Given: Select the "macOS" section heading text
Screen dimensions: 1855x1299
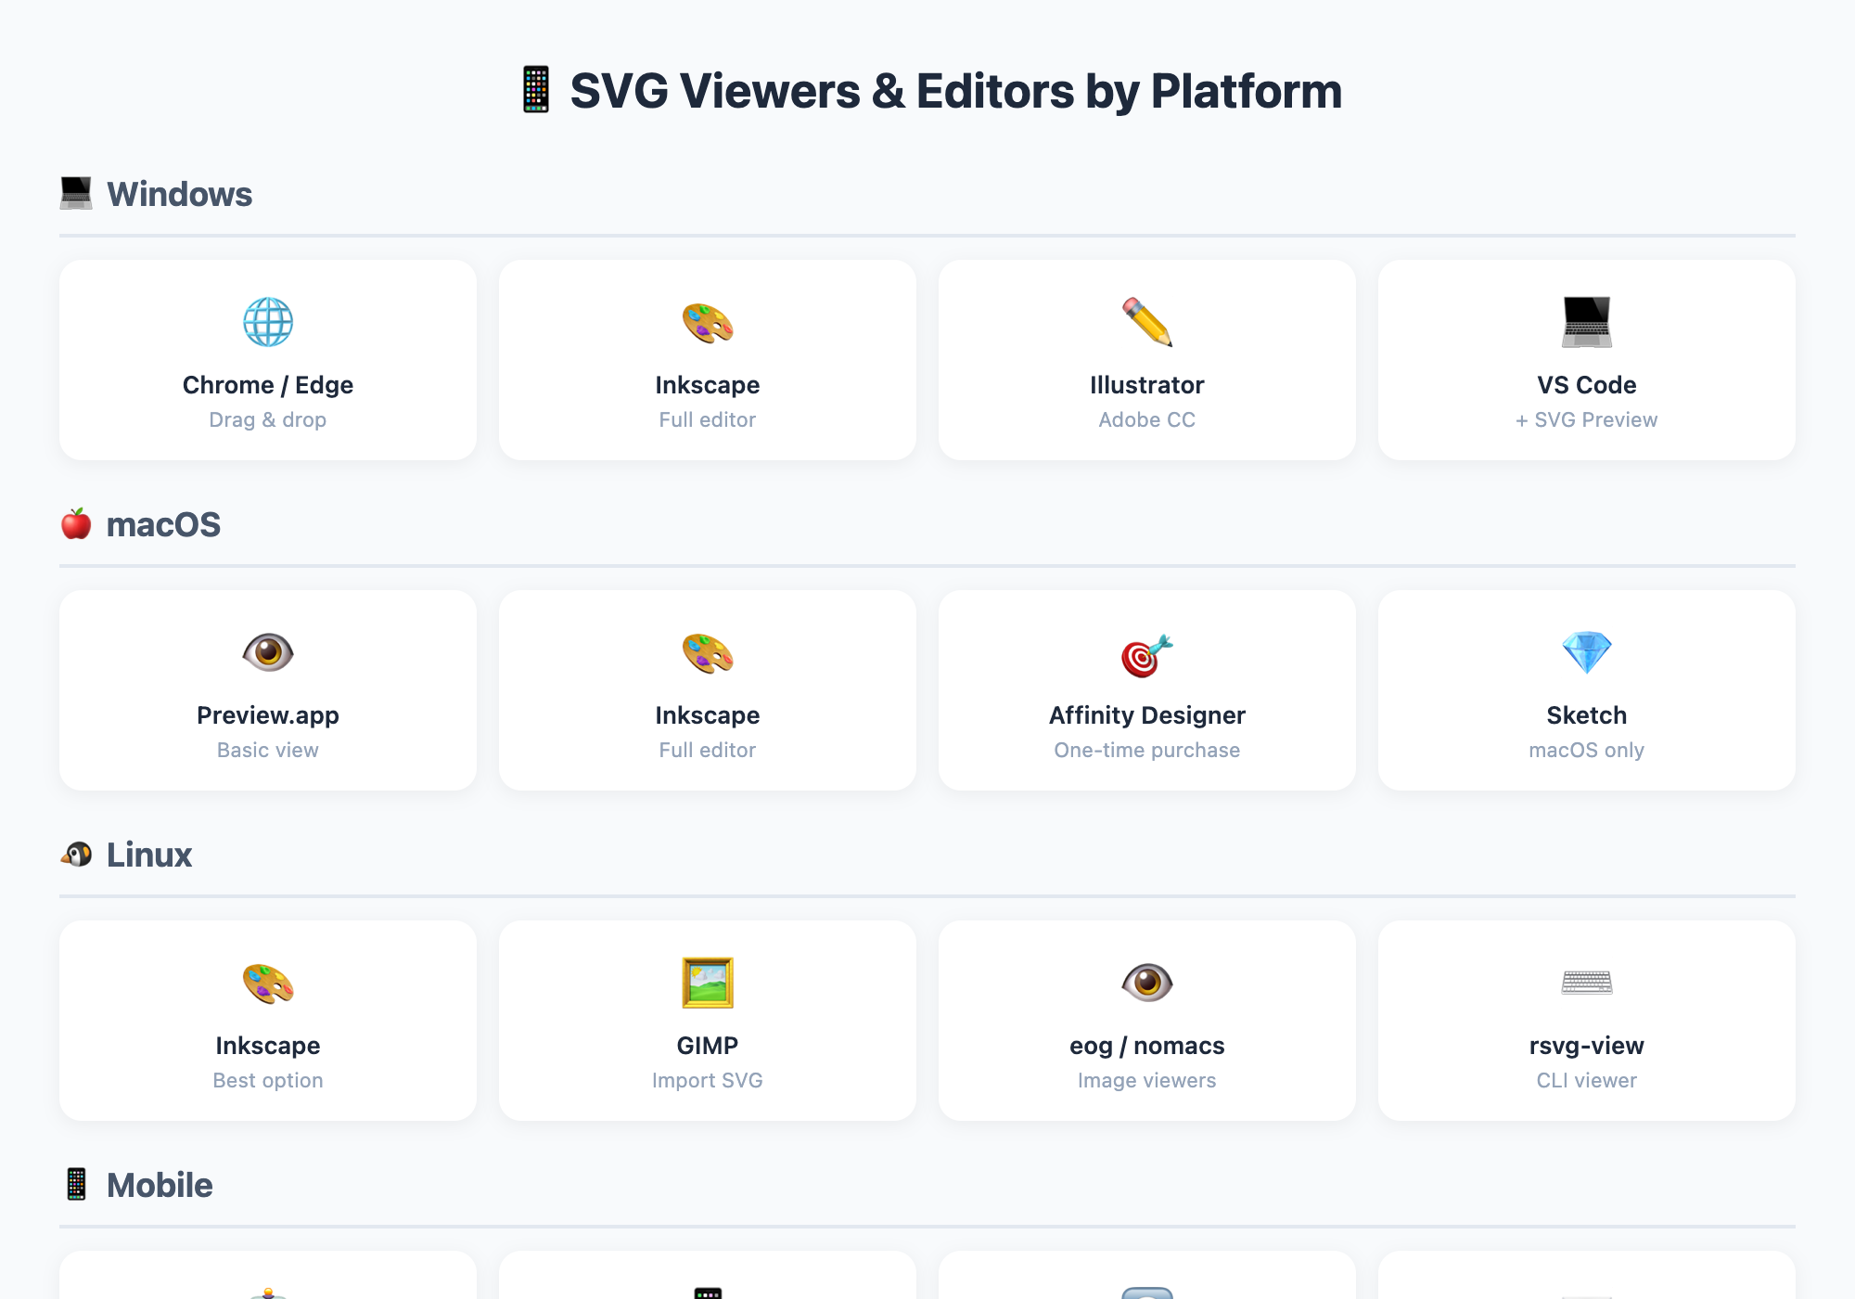Looking at the screenshot, I should (x=163, y=524).
